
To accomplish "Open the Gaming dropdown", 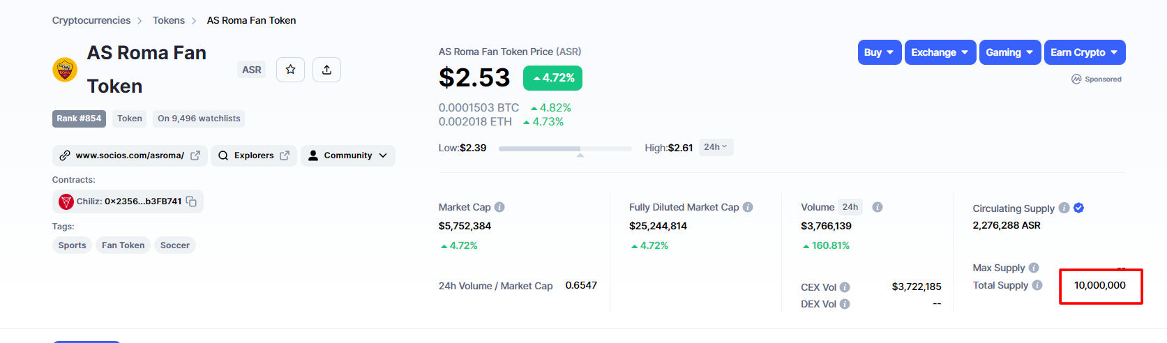I will [1010, 52].
